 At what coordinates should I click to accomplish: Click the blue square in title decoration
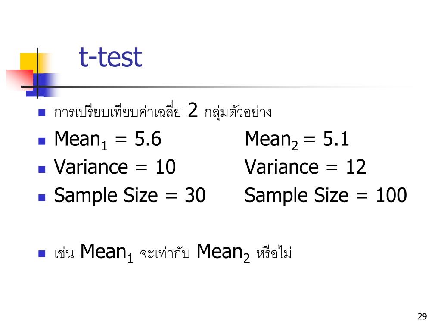42,85
